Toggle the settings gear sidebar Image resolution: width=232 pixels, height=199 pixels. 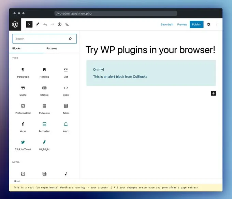(208, 24)
